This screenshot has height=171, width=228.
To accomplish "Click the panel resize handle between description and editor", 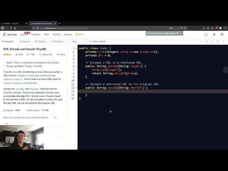I will coord(67,92).
